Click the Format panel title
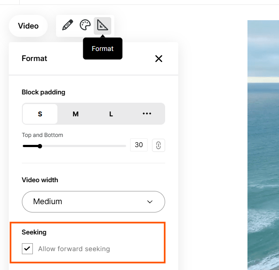The height and width of the screenshot is (270, 279). pos(34,58)
